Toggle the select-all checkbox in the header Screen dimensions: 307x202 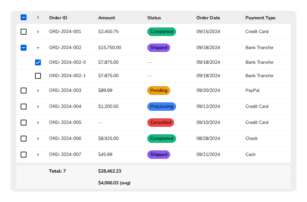coord(24,17)
